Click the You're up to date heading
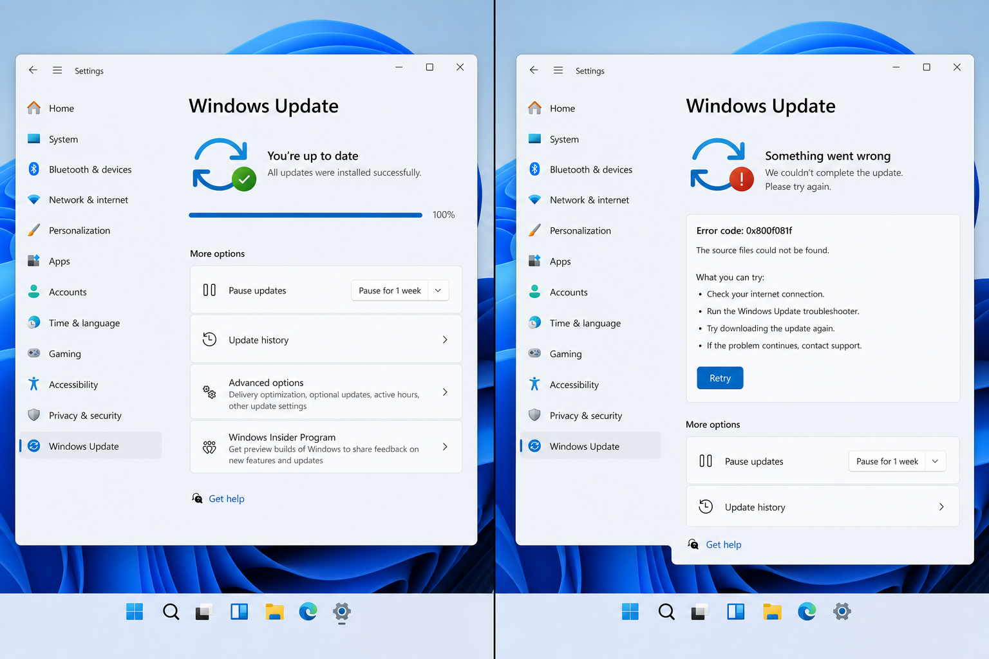Viewport: 989px width, 659px height. point(313,156)
